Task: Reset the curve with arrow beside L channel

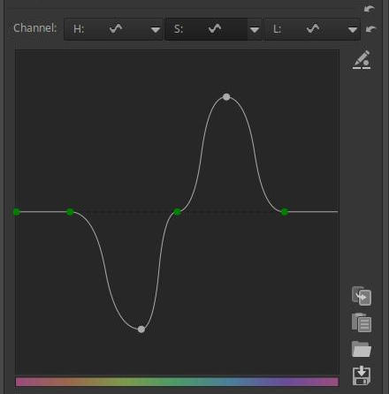Action: (x=370, y=29)
